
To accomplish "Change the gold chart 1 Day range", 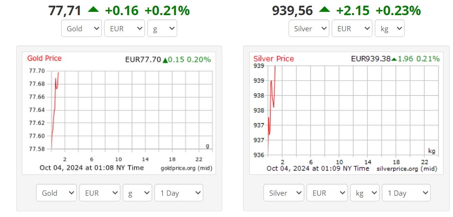I will click(179, 193).
